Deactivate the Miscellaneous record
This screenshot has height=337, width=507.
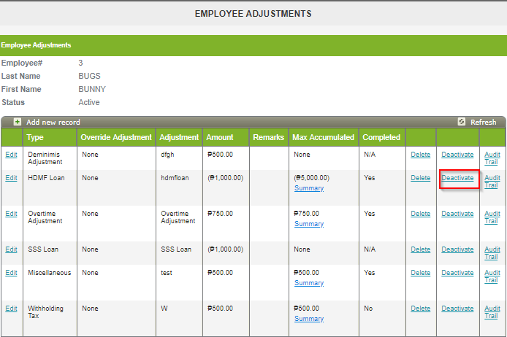[x=457, y=273]
